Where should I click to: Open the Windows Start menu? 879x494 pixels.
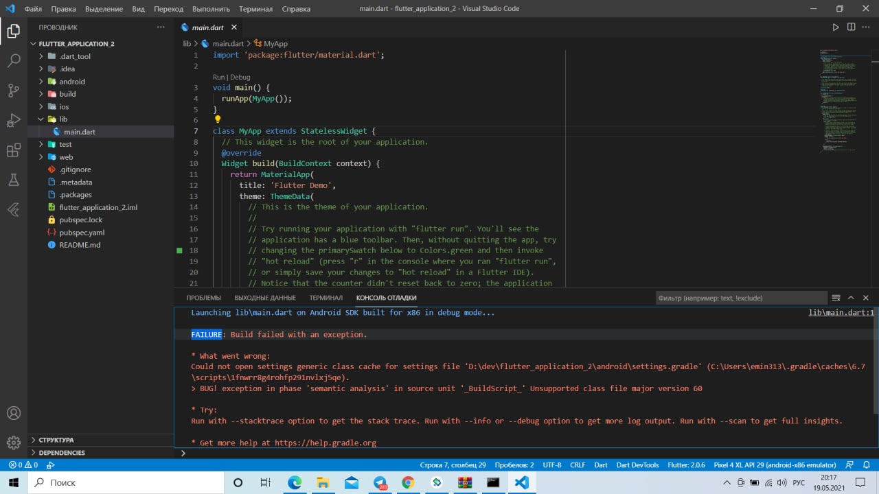(14, 482)
